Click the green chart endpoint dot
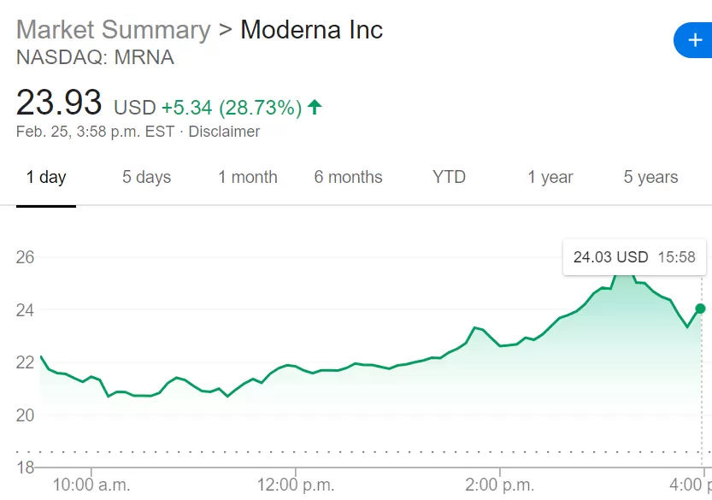This screenshot has height=500, width=712. pos(701,309)
